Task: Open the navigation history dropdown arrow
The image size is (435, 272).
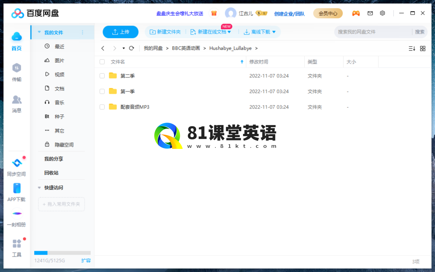Action: pos(123,48)
